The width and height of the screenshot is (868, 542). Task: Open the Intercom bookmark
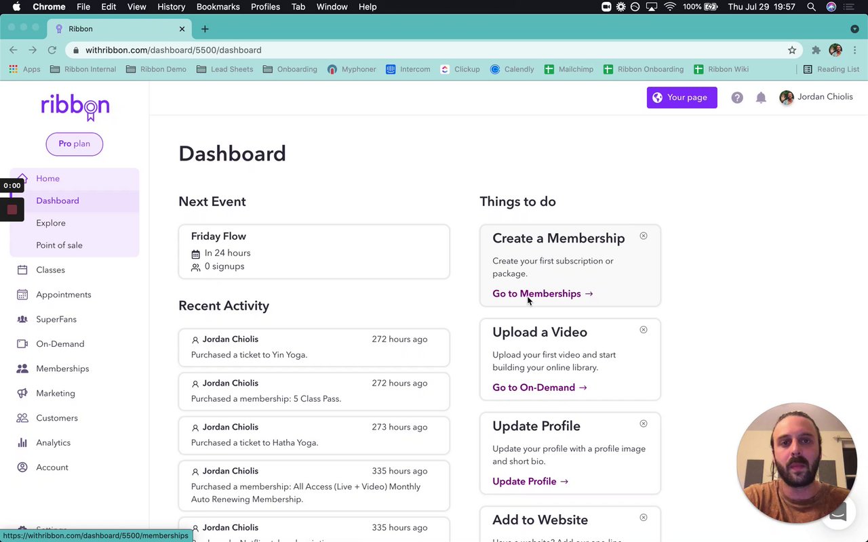(408, 69)
